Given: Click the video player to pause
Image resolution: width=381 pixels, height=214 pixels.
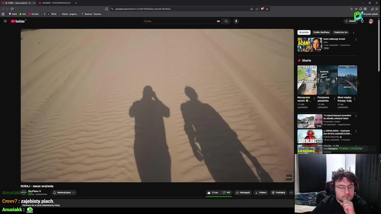Looking at the screenshot, I should pyautogui.click(x=157, y=106).
